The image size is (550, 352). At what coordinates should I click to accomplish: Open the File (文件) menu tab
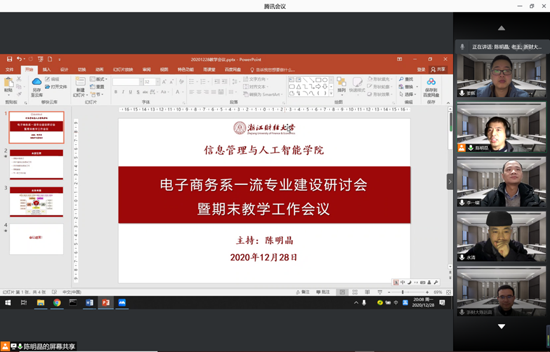pos(10,69)
